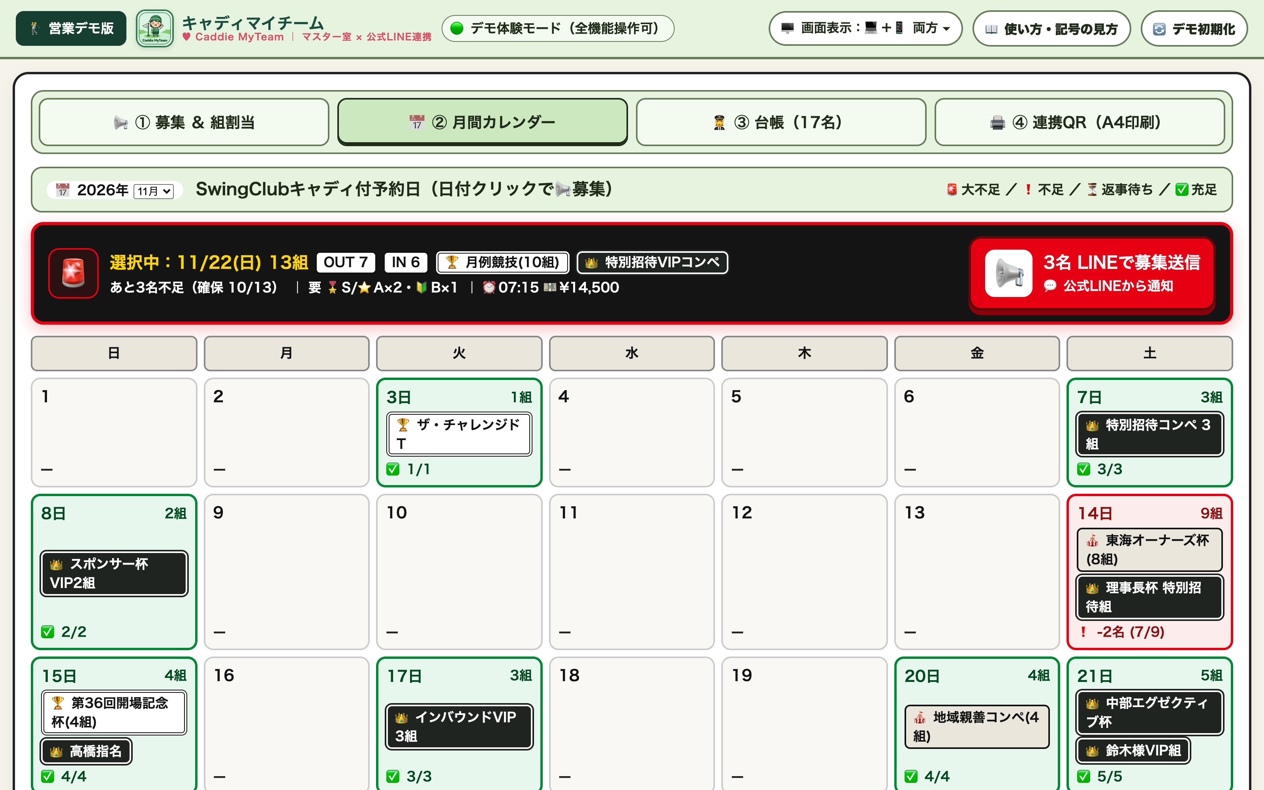1264x790 pixels.
Task: Click the alarm clock icon beside 07:15
Action: (489, 288)
